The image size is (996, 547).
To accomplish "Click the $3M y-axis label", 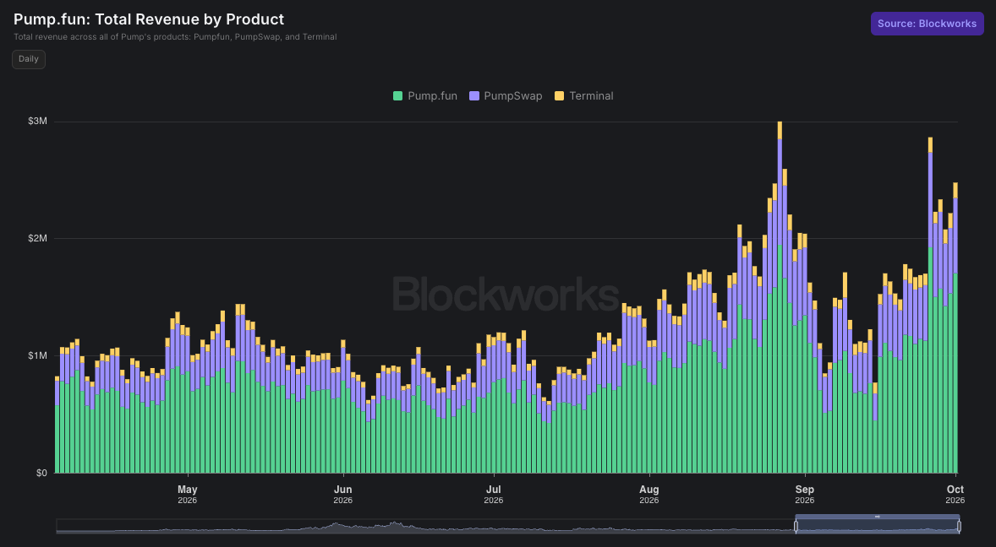I will tap(37, 121).
